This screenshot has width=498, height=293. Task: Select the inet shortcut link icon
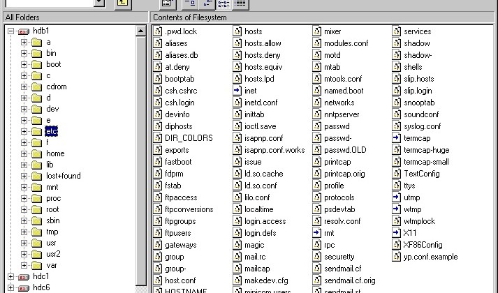[237, 90]
